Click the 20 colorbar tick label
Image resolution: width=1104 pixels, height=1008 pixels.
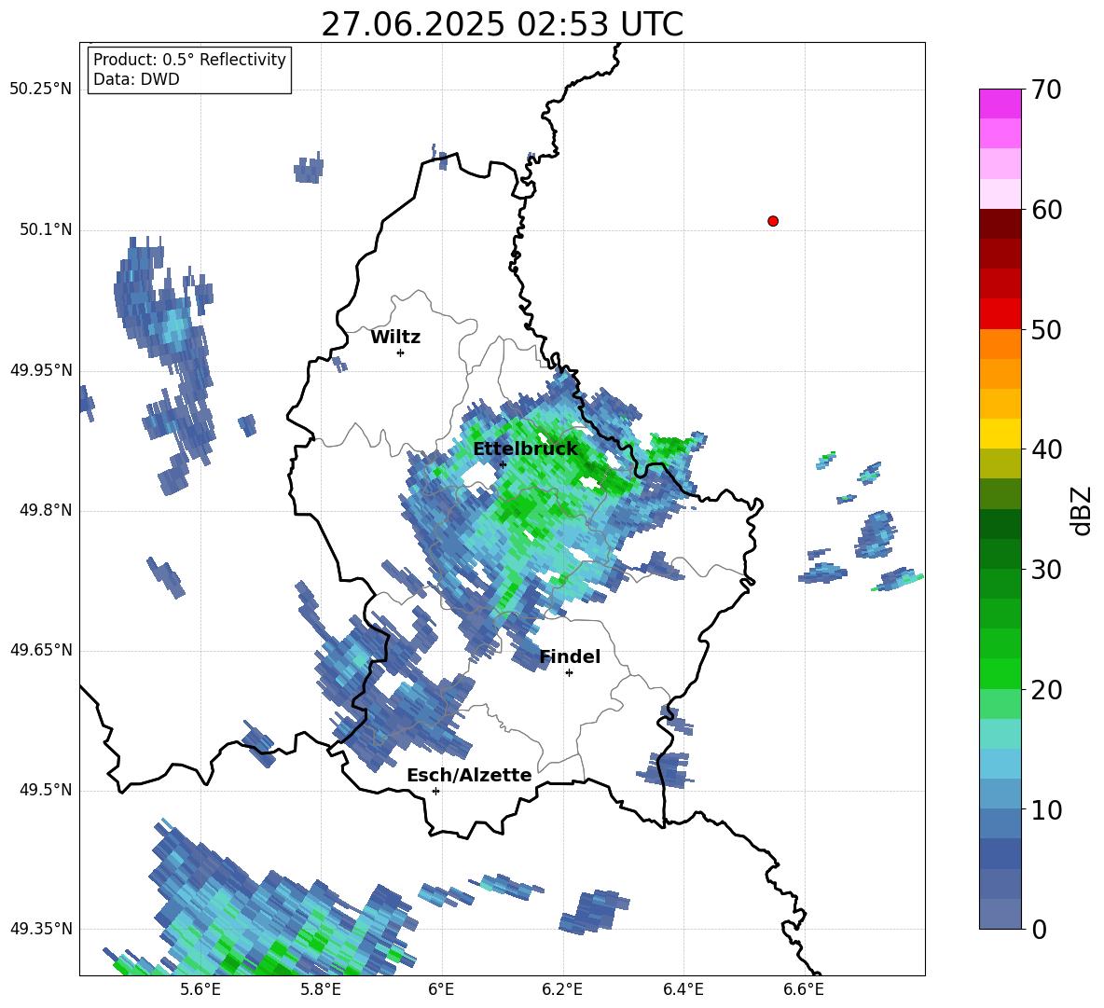pos(1046,690)
